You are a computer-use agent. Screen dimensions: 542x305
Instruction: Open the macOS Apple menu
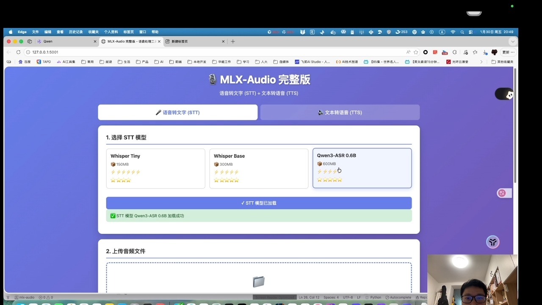(11, 32)
